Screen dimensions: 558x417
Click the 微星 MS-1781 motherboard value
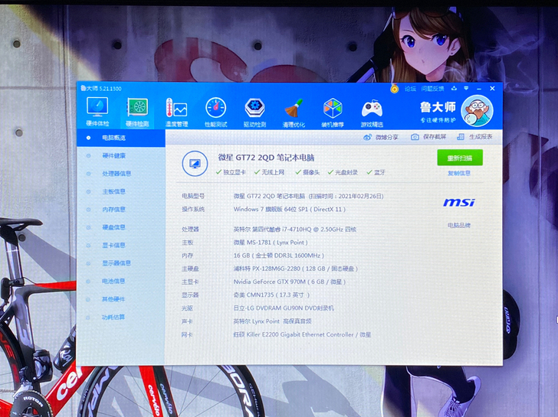(271, 243)
